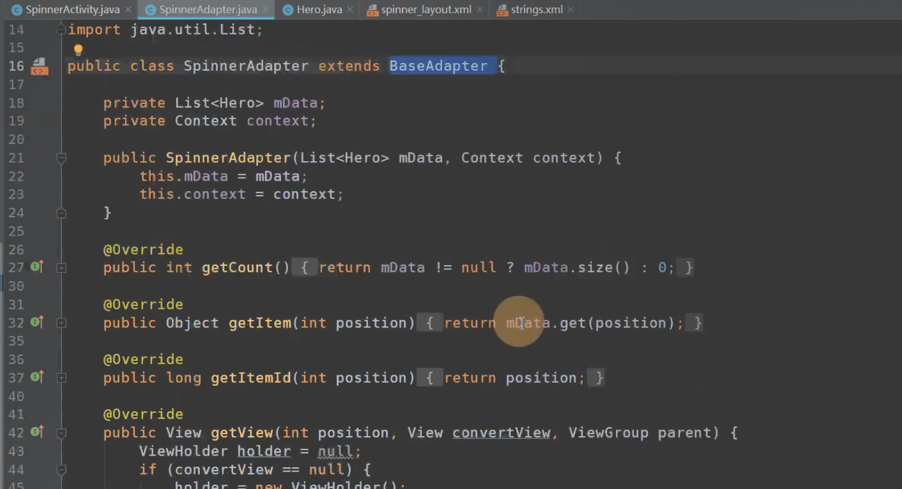Click the getView implements-method gutter icon
This screenshot has width=902, height=489.
(x=37, y=432)
